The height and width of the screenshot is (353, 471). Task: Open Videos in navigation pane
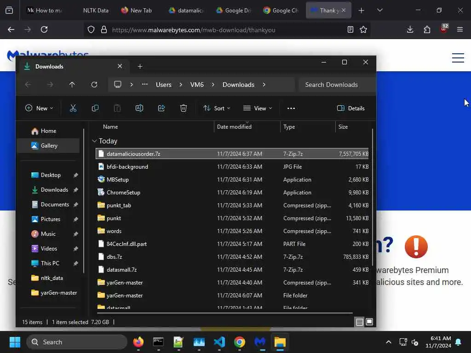pos(49,249)
